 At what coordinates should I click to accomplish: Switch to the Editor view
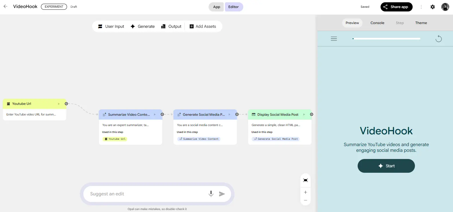click(x=233, y=7)
